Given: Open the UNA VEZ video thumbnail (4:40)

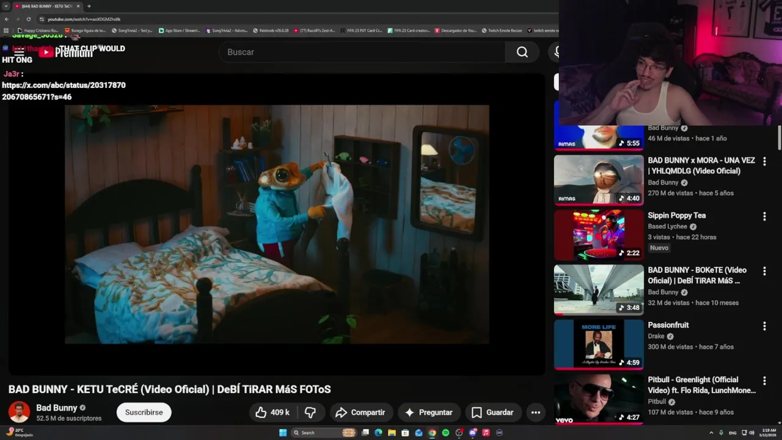Looking at the screenshot, I should click(599, 180).
